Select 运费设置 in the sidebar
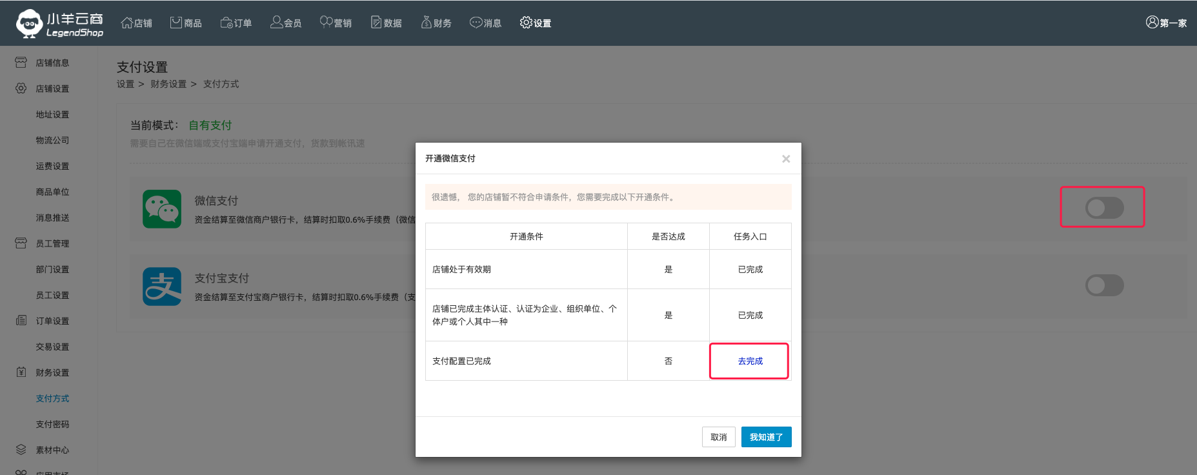The height and width of the screenshot is (475, 1197). click(x=52, y=166)
